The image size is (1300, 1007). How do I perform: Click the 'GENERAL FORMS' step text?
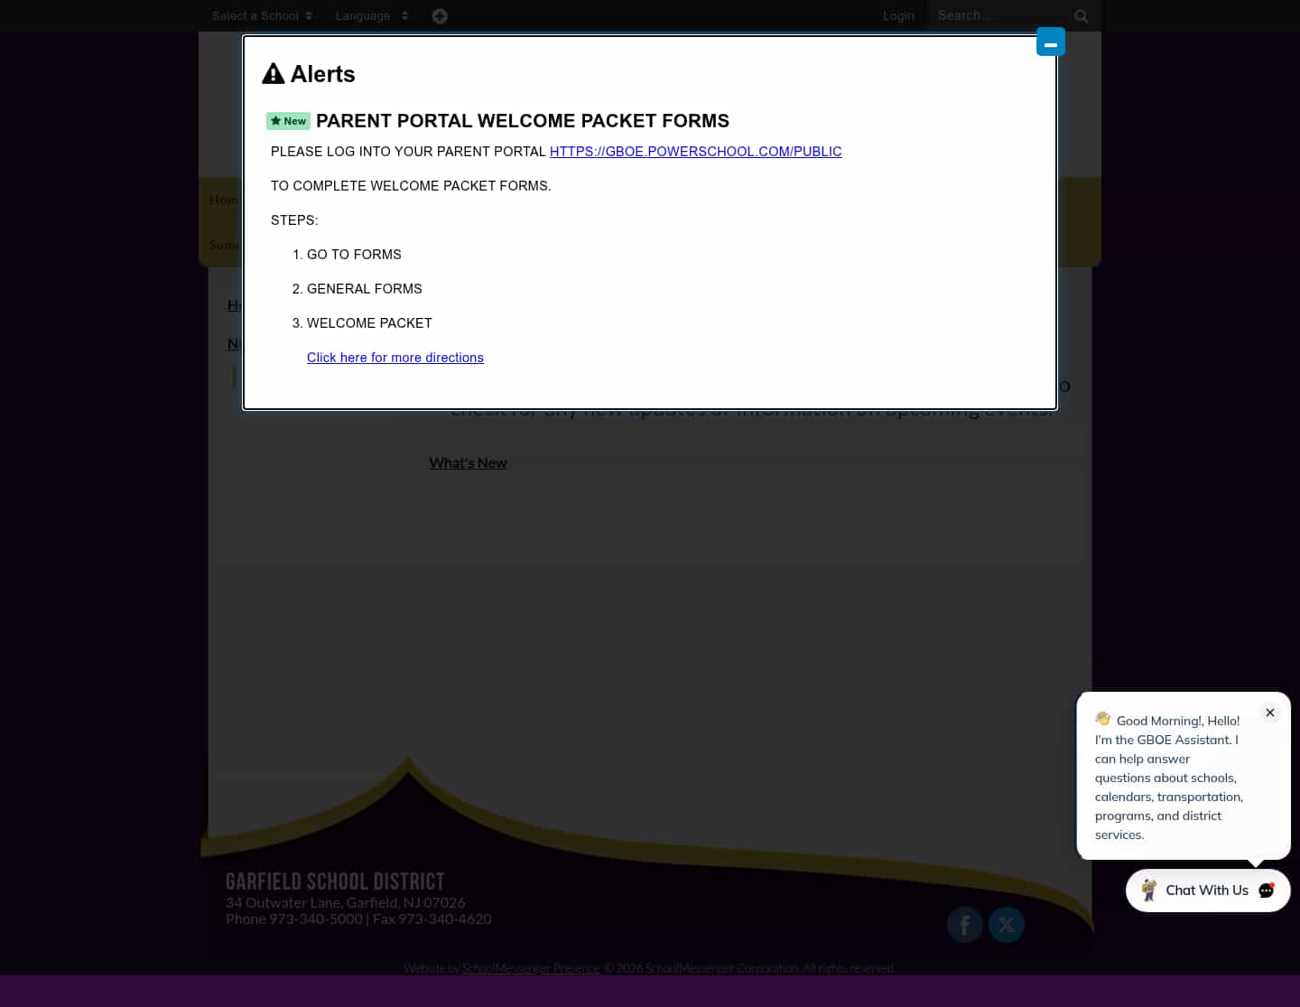(x=365, y=289)
